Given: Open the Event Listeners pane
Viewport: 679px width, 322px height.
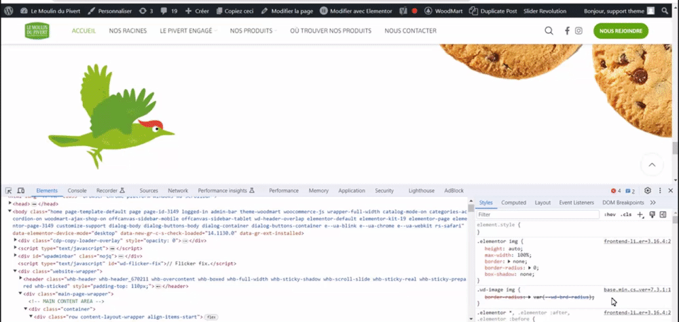Looking at the screenshot, I should 576,202.
